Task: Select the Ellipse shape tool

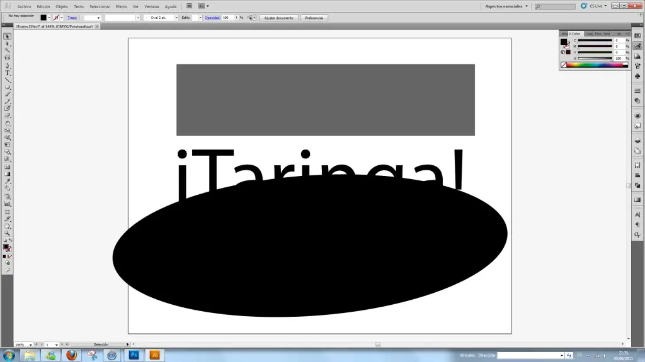Action: coord(8,87)
